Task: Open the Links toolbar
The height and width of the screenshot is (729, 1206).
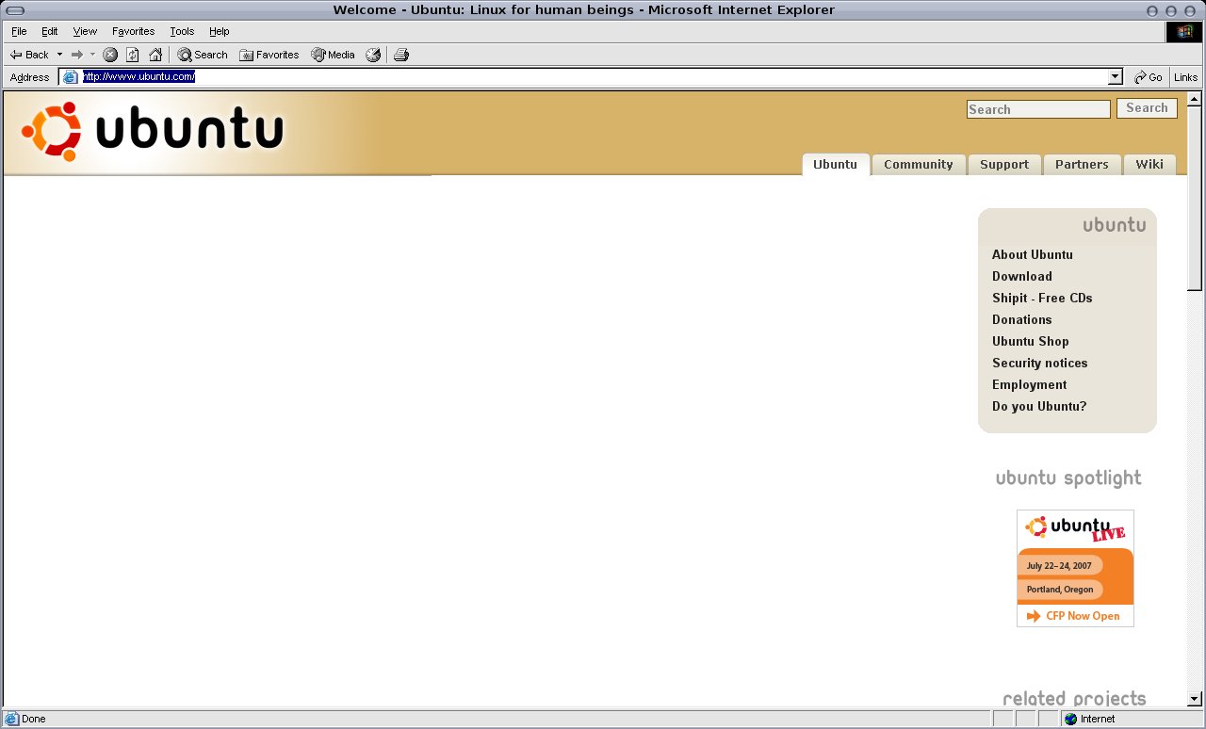Action: (x=1186, y=77)
